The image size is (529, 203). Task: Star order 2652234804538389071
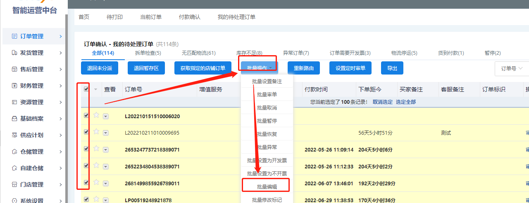(x=96, y=166)
